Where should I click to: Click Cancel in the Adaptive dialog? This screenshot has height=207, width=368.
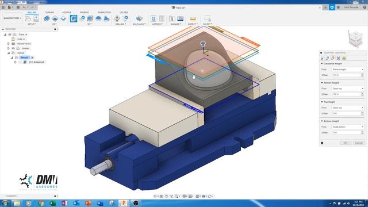pos(359,143)
